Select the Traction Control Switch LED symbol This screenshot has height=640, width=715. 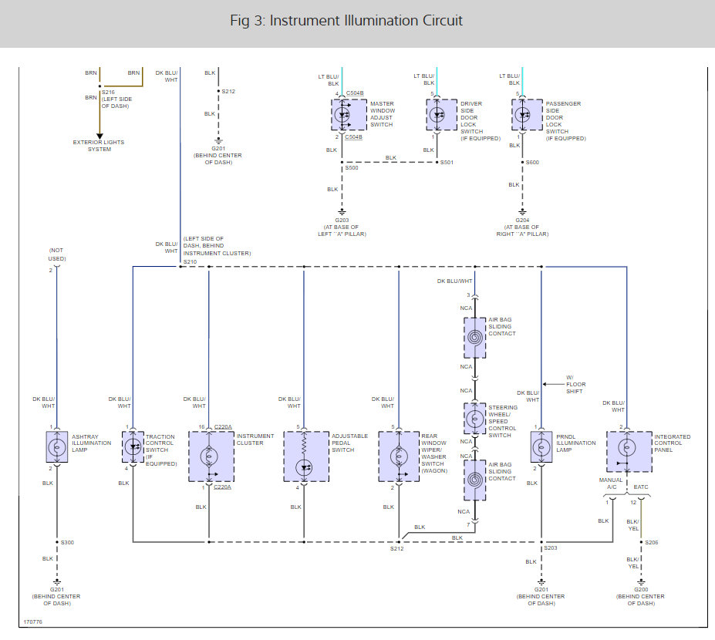coord(133,447)
